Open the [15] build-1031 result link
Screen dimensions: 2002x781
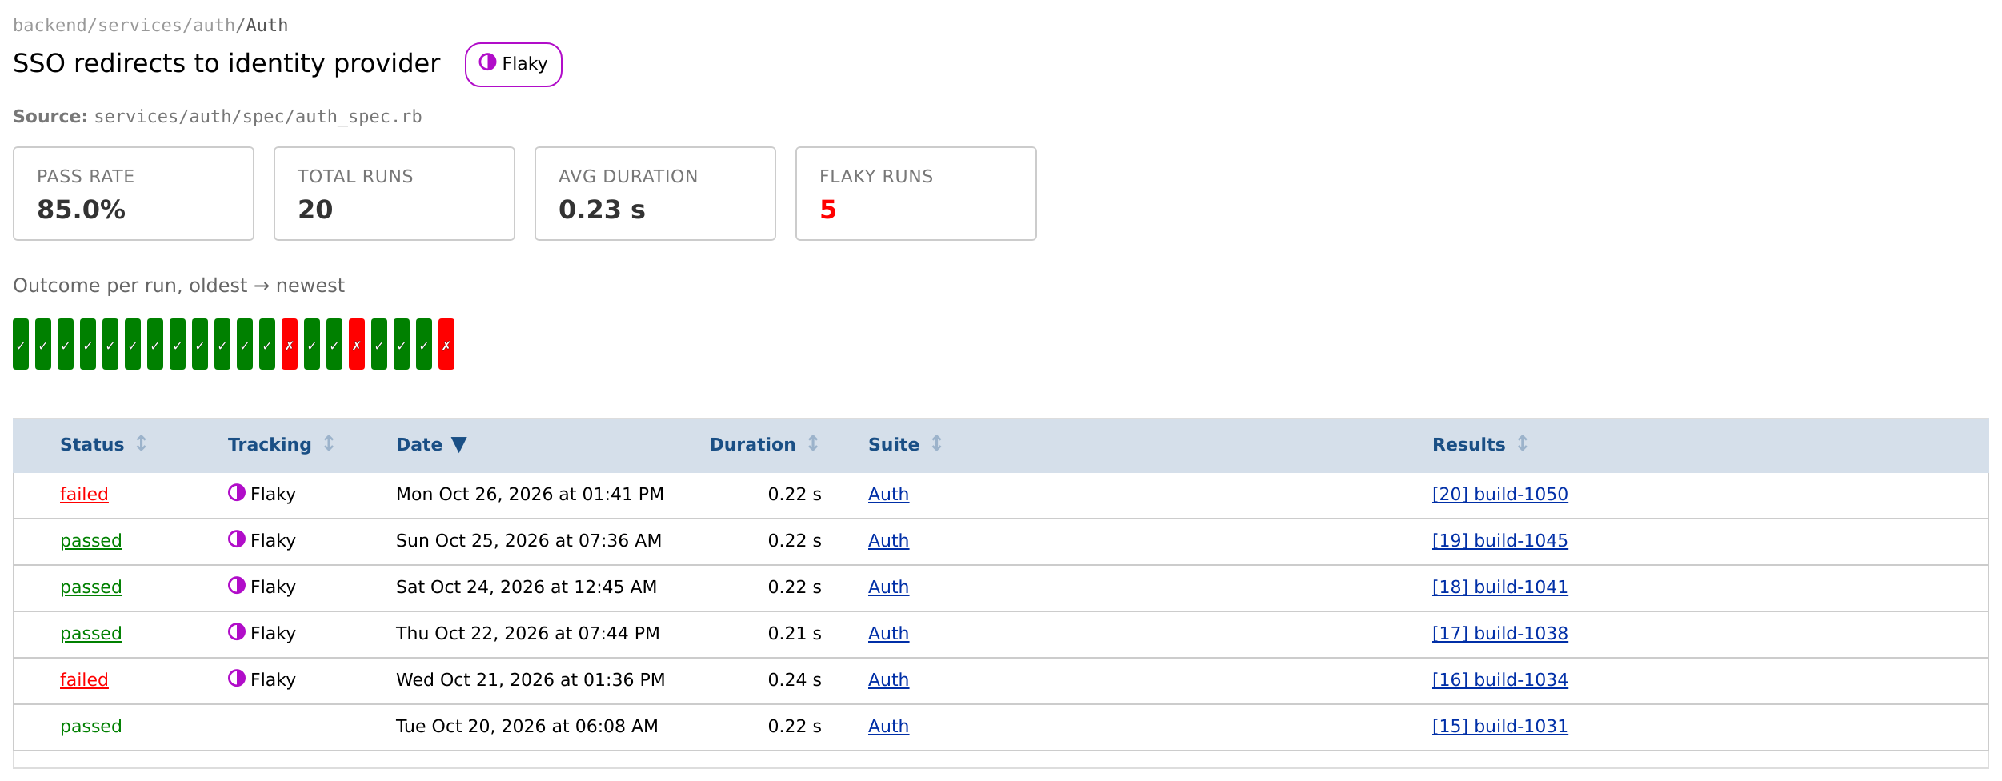pyautogui.click(x=1500, y=727)
